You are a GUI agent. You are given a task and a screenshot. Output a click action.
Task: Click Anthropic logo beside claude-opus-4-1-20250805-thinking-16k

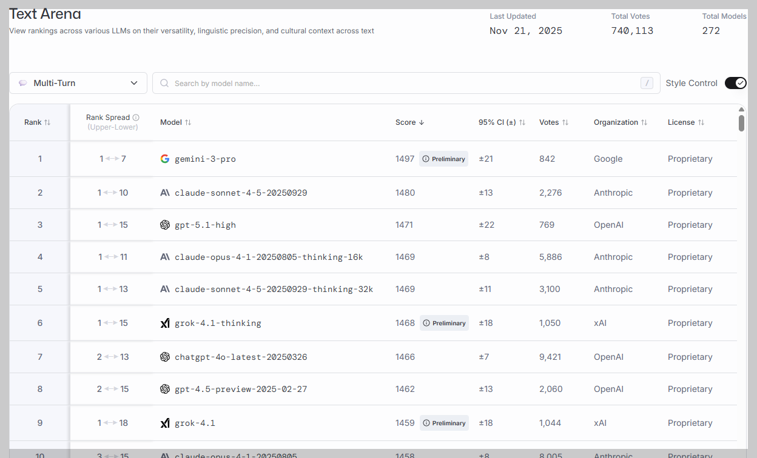pyautogui.click(x=165, y=257)
